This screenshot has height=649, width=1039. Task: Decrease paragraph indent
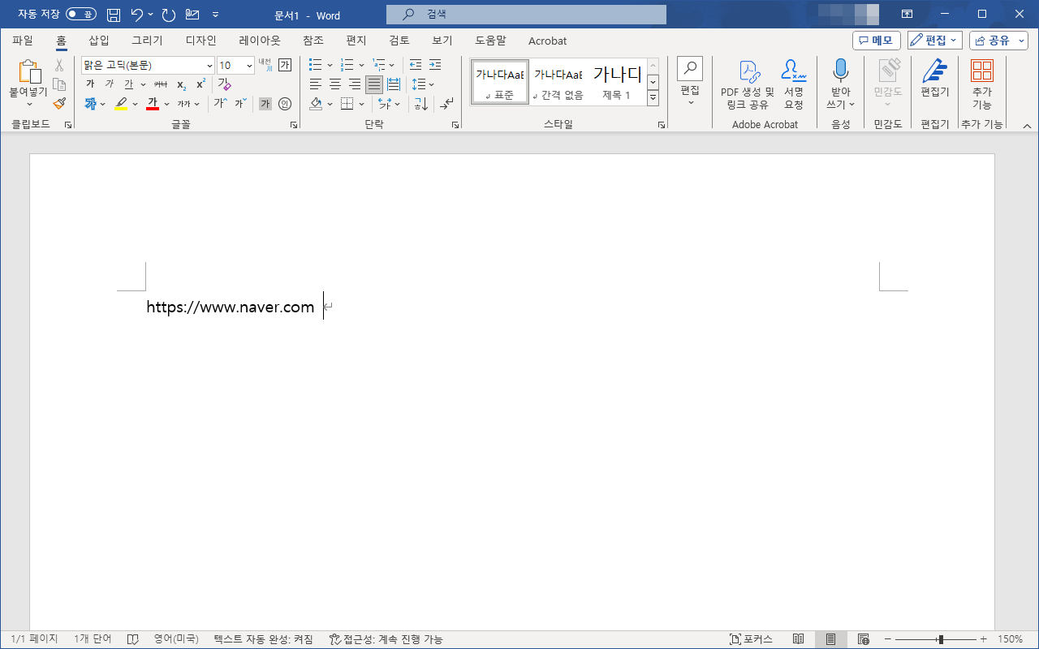[x=416, y=65]
